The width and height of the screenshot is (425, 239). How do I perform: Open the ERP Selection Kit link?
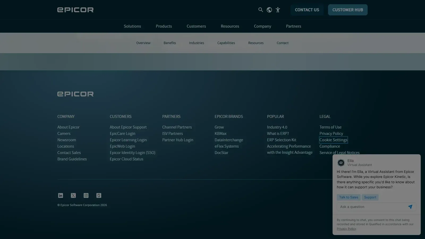(x=282, y=140)
